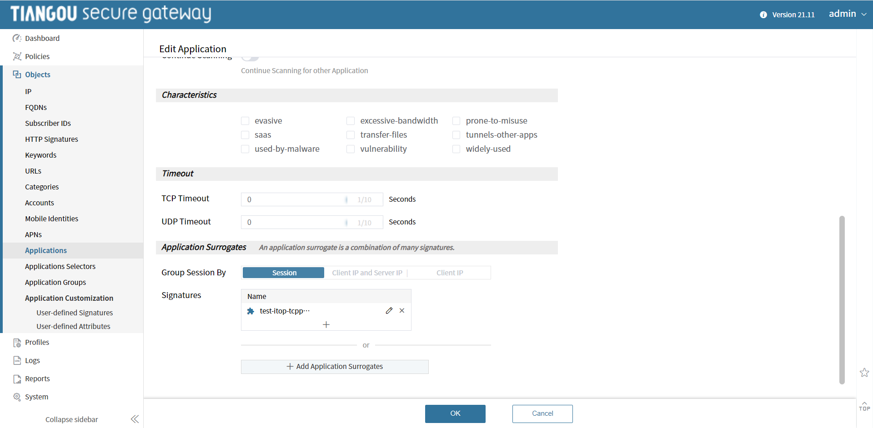
Task: Edit the test-itop-tcpp signature with pencil icon
Action: coord(389,311)
